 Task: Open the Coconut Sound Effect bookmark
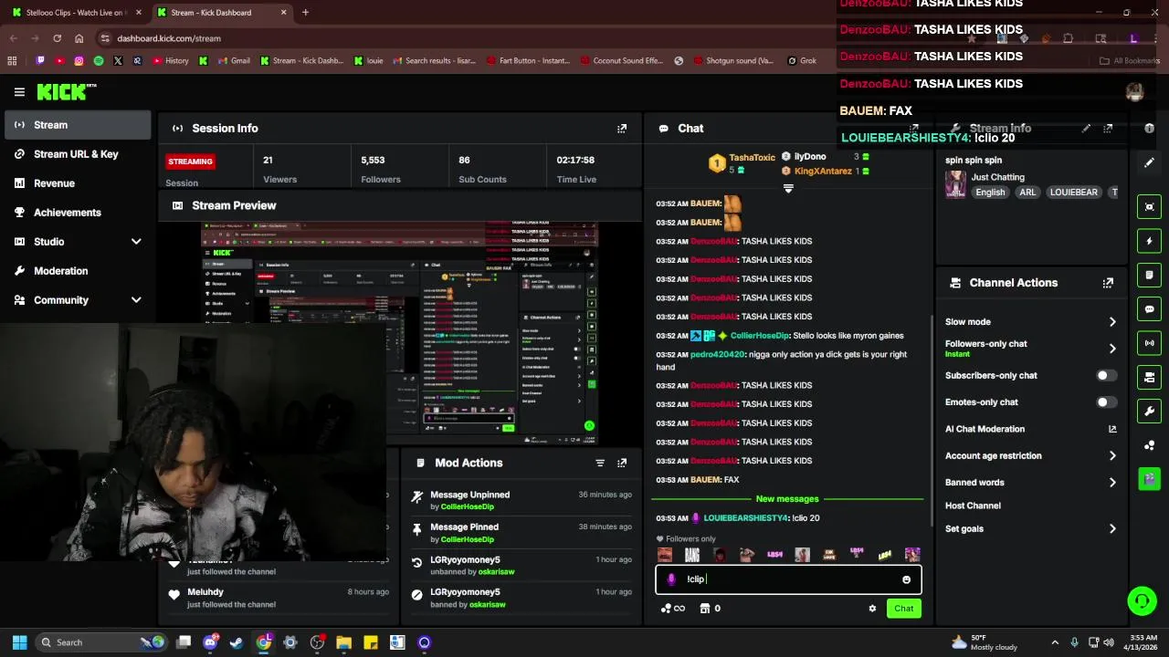(620, 61)
